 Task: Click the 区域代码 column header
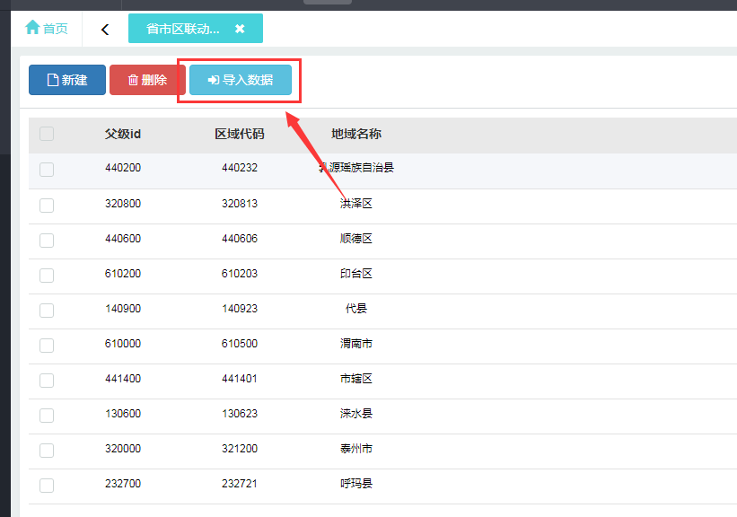click(240, 134)
